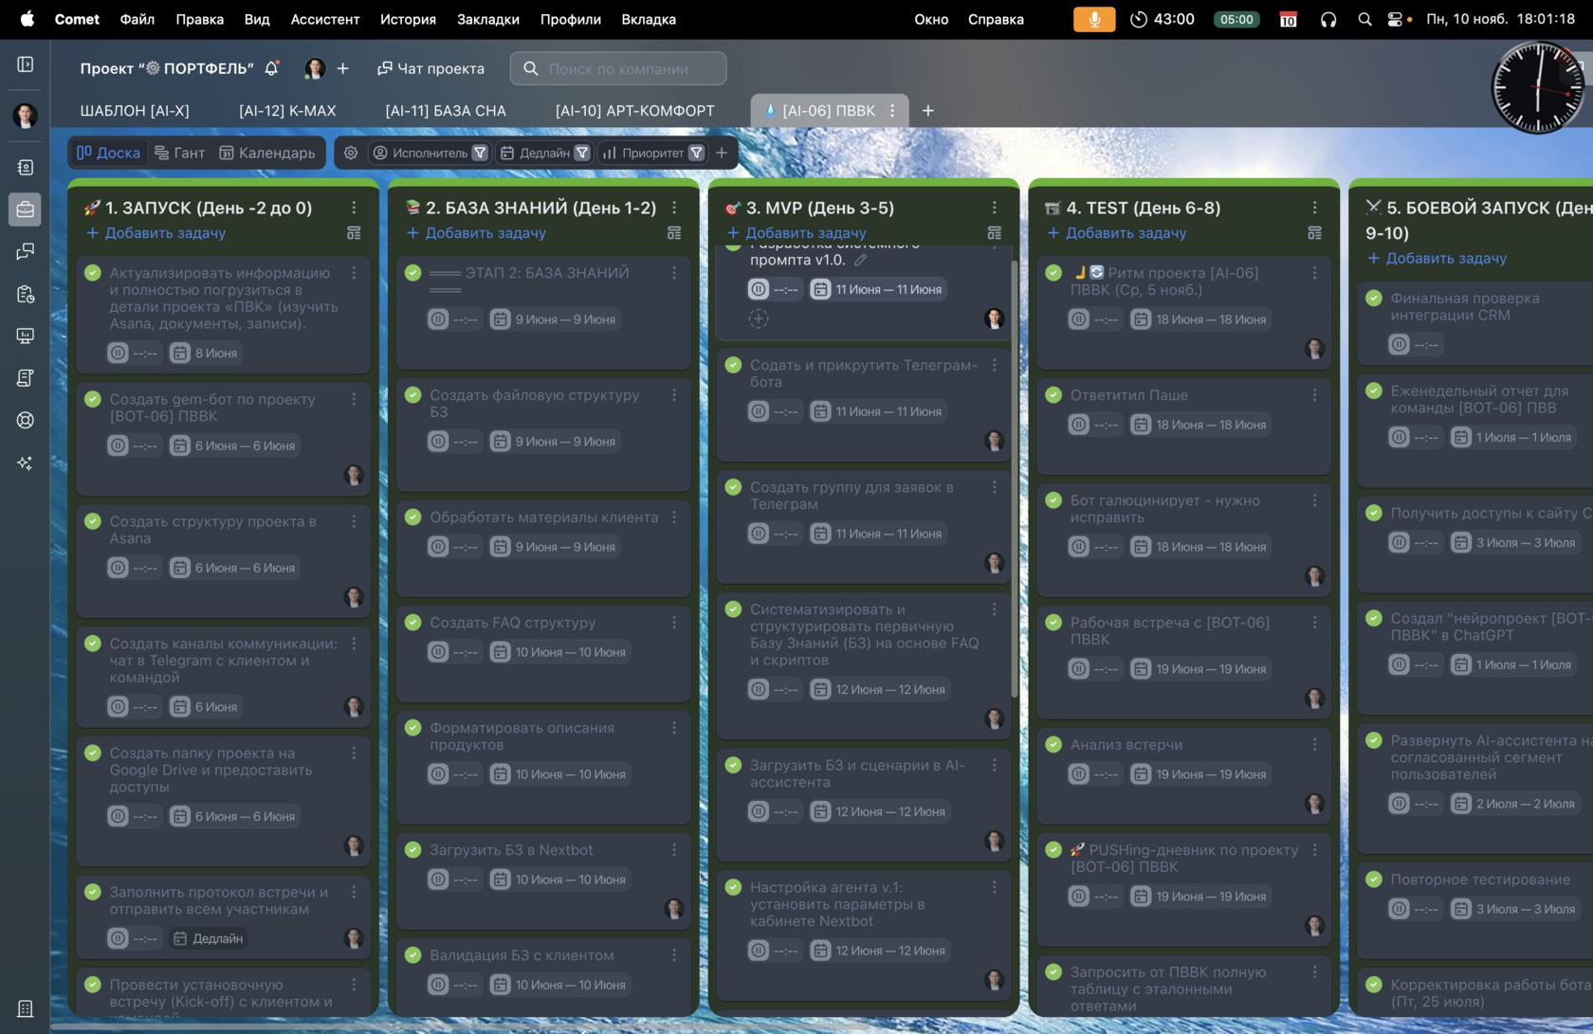Click the project notification bell icon

tap(272, 68)
